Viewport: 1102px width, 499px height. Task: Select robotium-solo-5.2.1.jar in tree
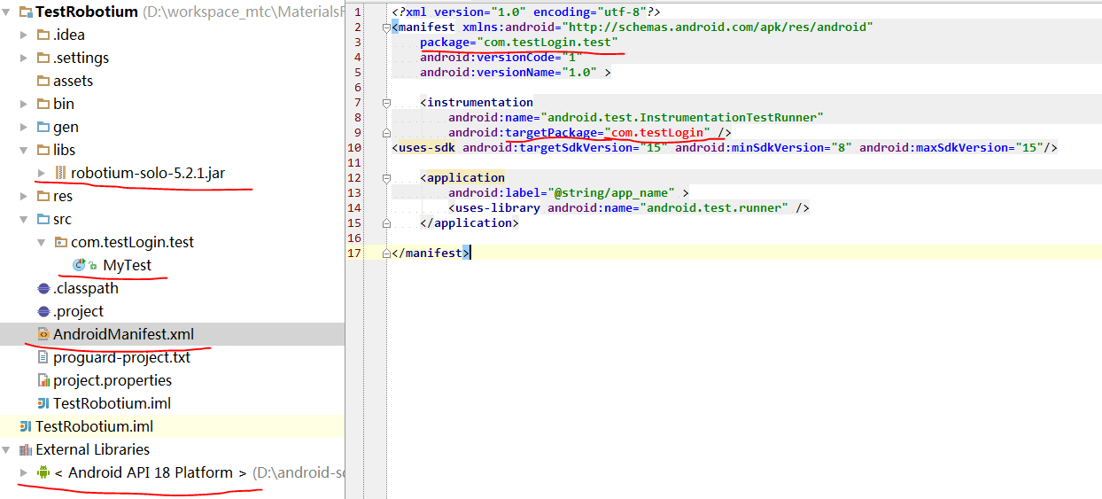[148, 174]
